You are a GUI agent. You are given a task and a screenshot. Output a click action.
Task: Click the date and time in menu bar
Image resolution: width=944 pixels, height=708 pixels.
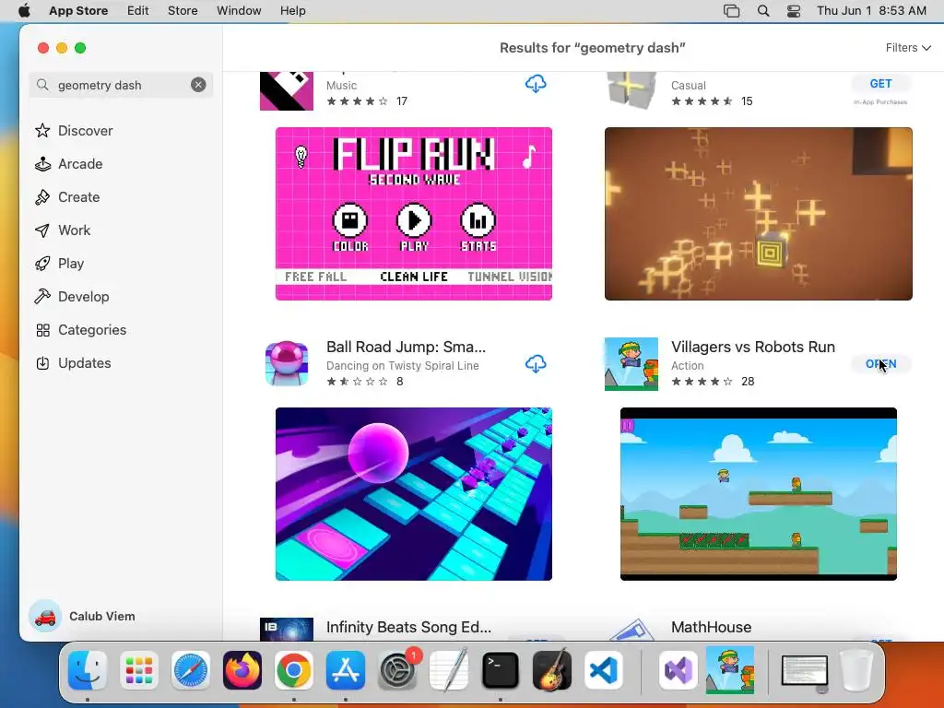[x=871, y=11]
